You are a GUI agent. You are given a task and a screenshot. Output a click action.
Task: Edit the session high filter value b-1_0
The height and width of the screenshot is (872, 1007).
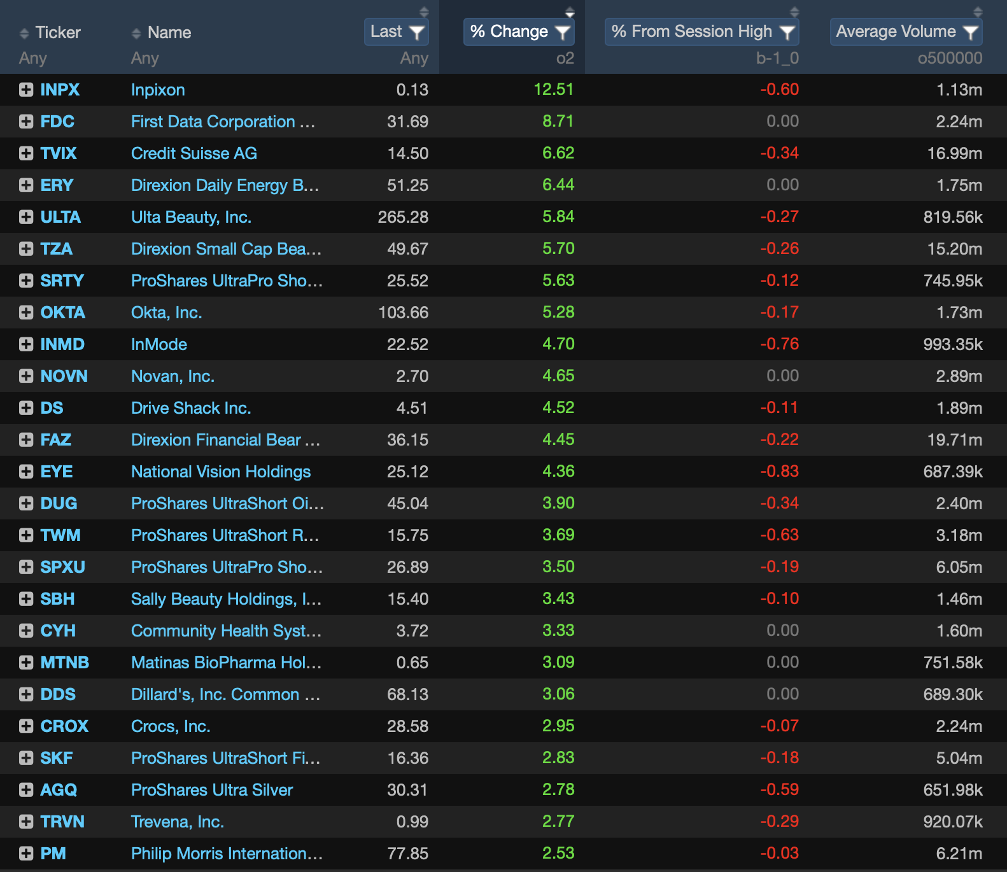[x=778, y=59]
